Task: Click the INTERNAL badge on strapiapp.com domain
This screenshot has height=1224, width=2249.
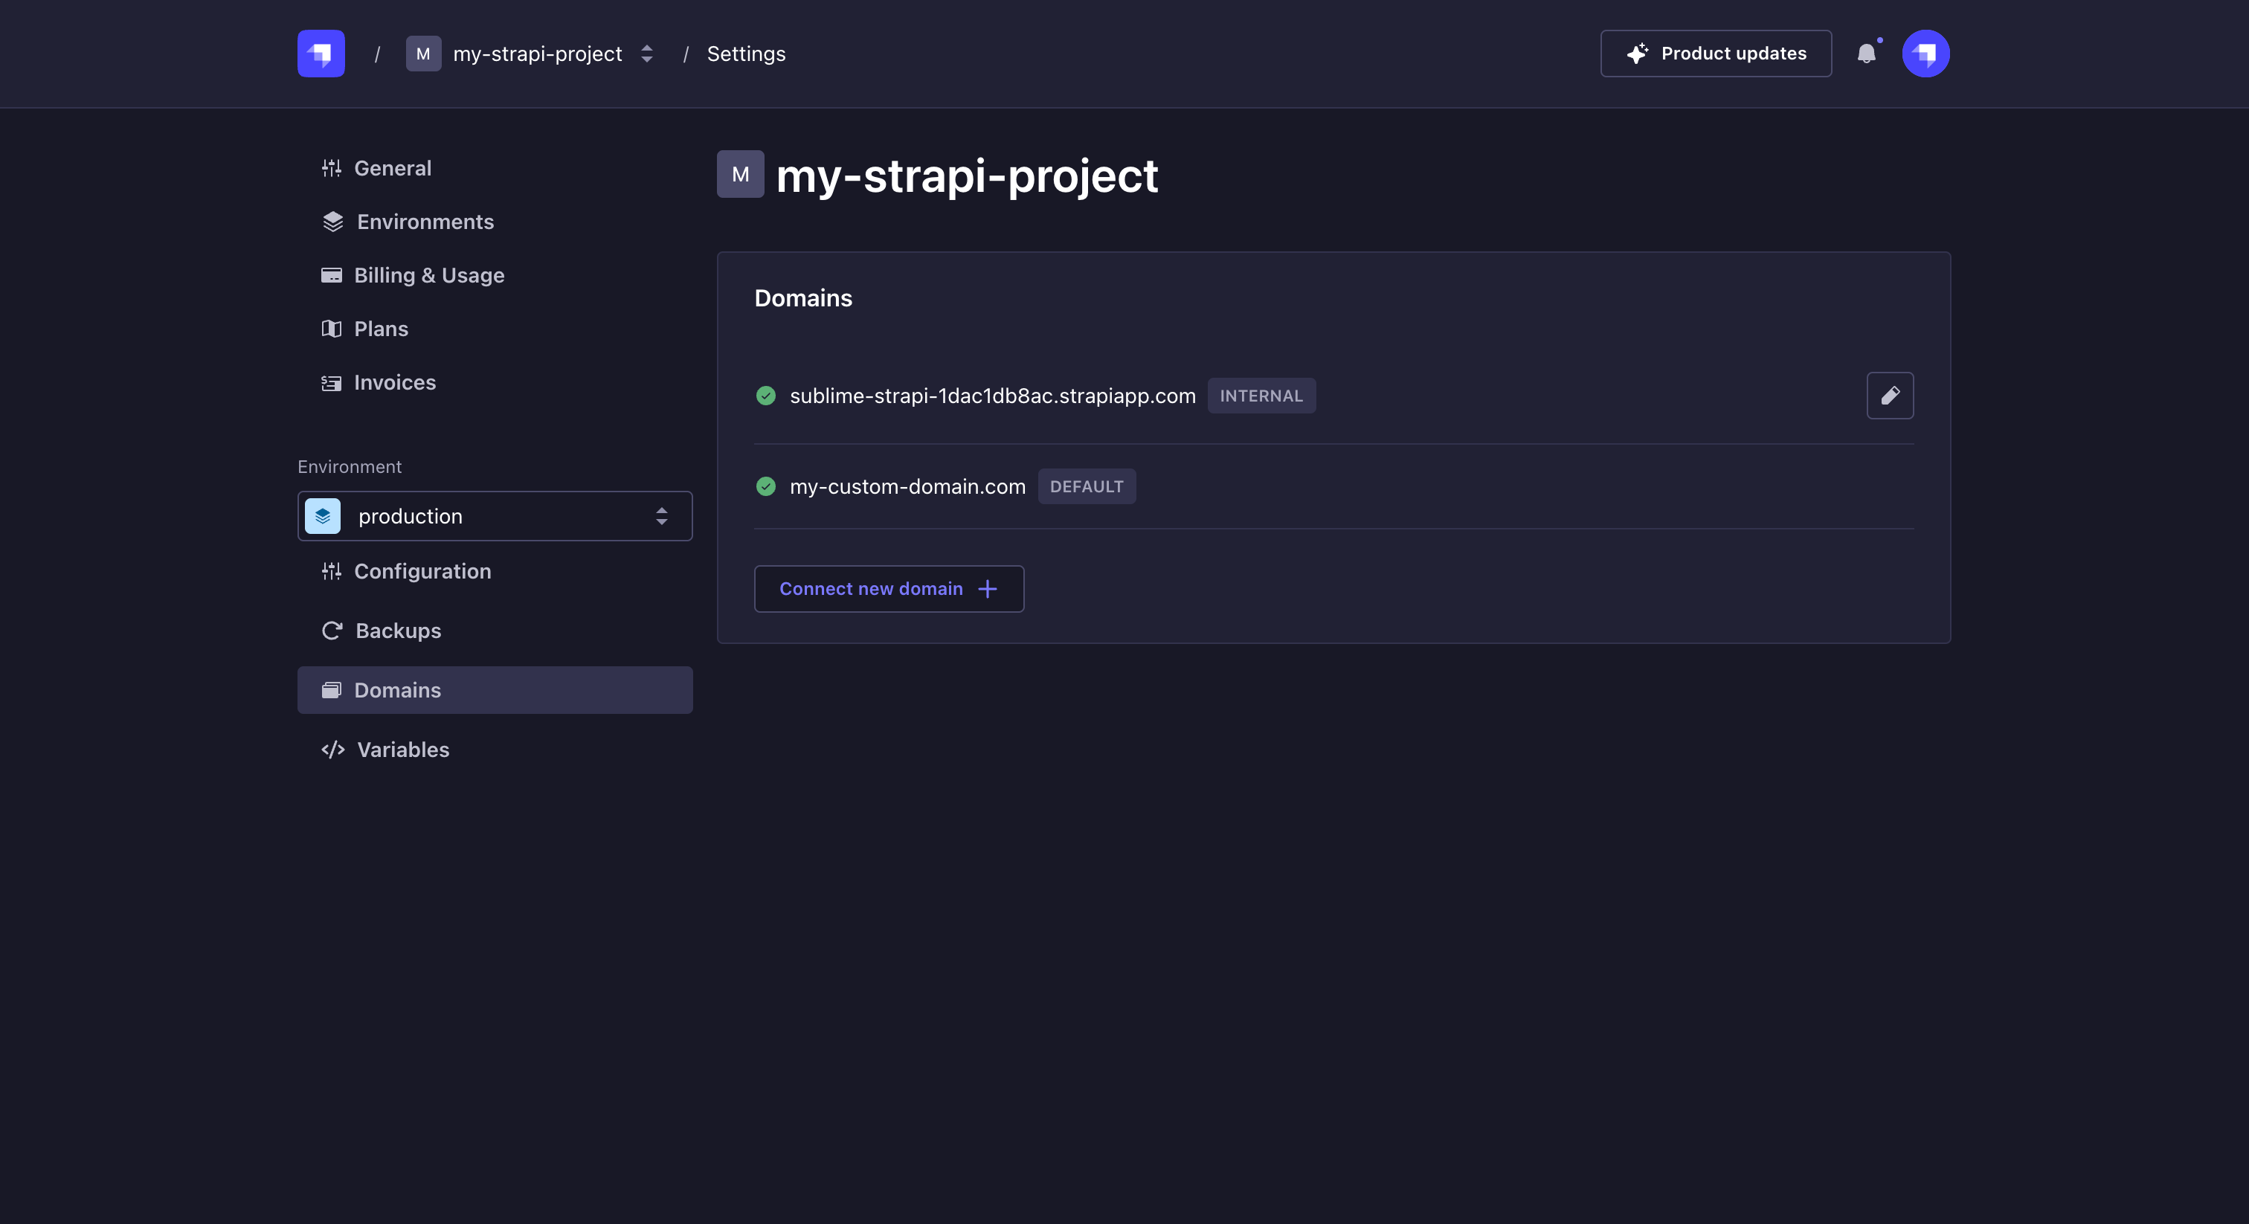Action: tap(1261, 396)
